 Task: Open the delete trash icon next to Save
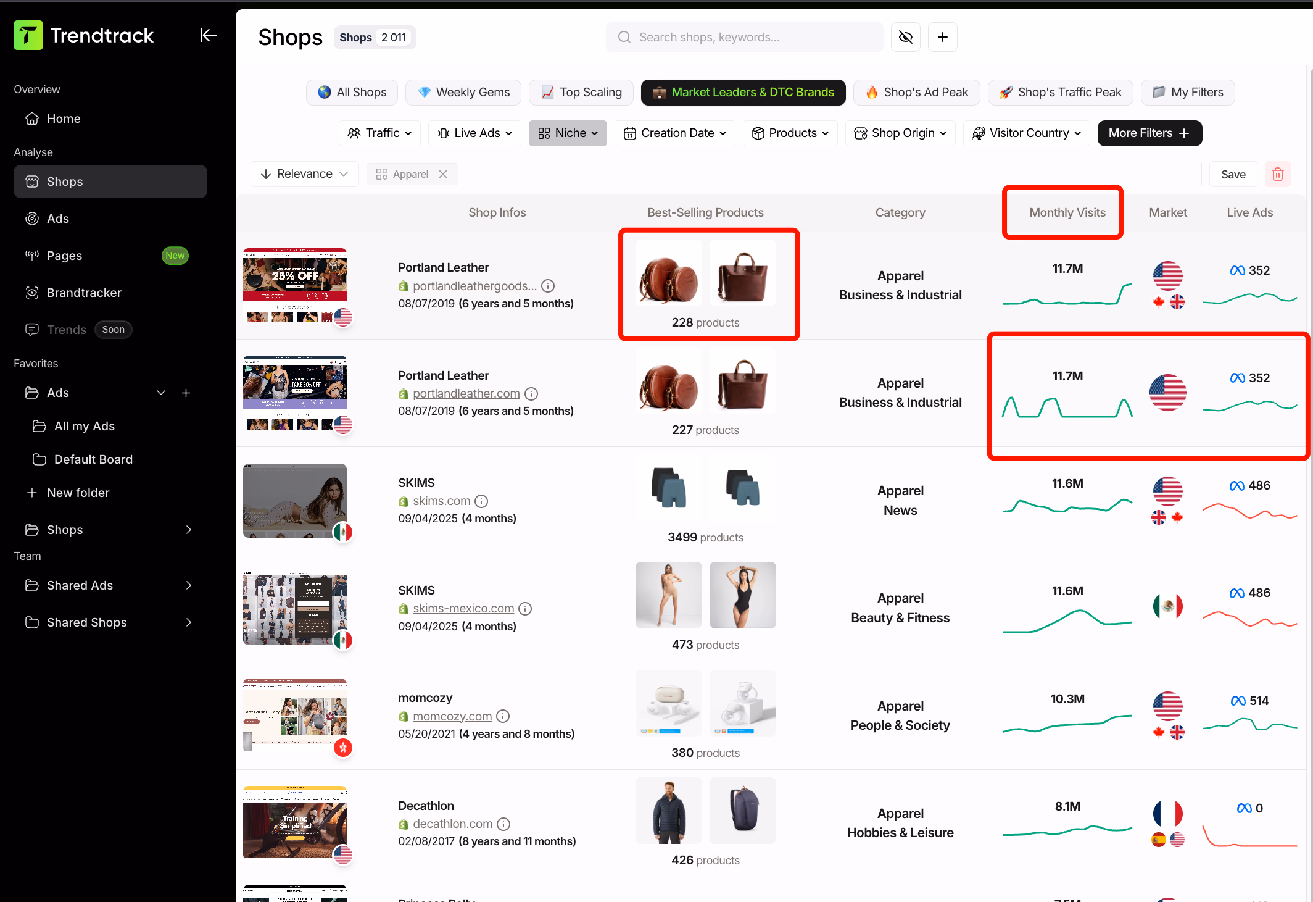point(1277,174)
